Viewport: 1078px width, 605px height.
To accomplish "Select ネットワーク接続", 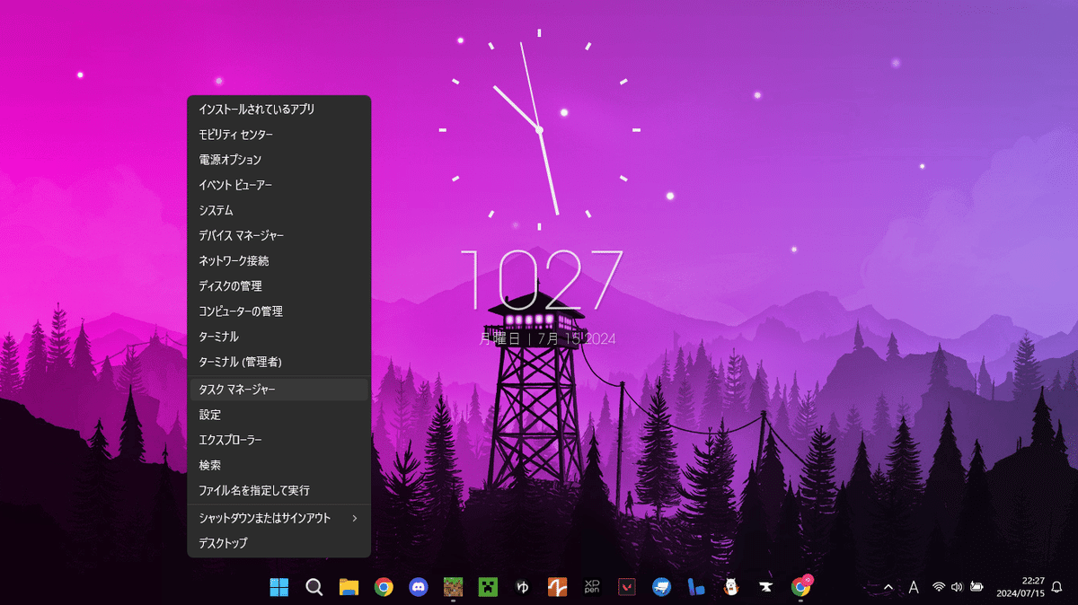I will pyautogui.click(x=278, y=261).
